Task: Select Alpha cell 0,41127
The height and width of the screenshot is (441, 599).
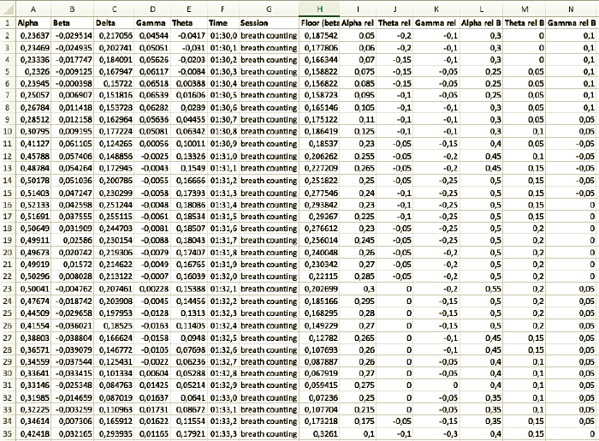Action: point(33,144)
